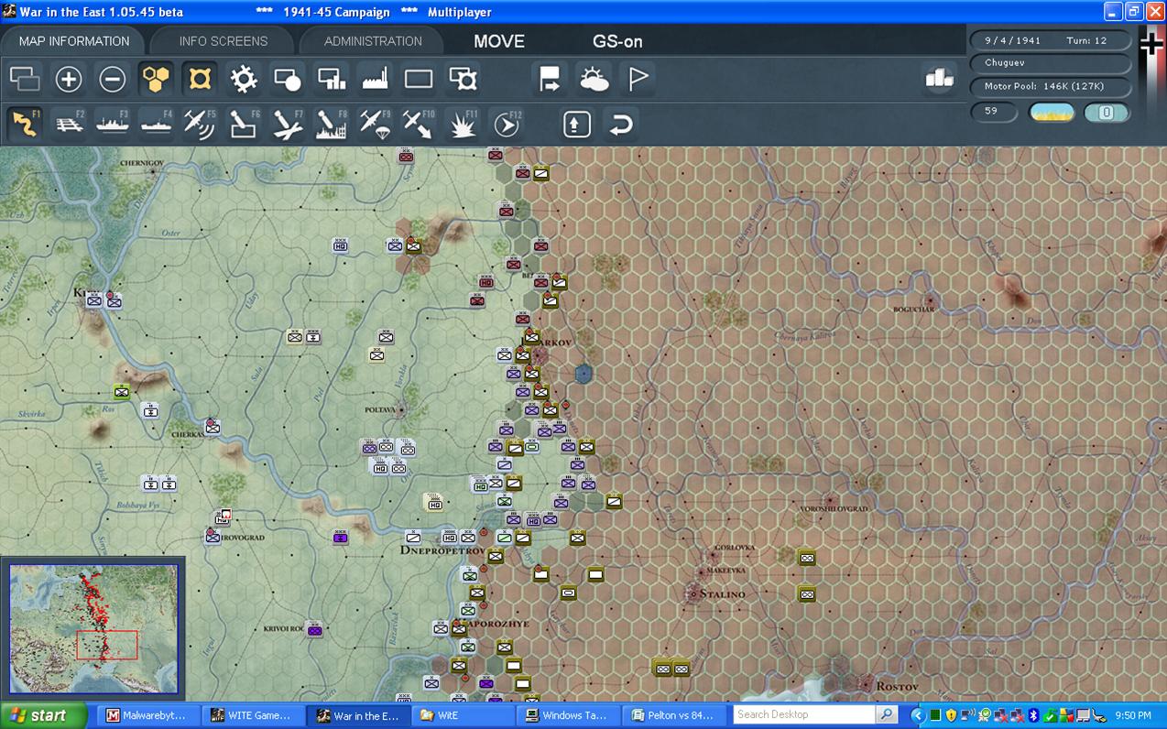Click the rectangle-with-gear toolbar icon
Viewport: 1167px width, 729px height.
[x=463, y=79]
